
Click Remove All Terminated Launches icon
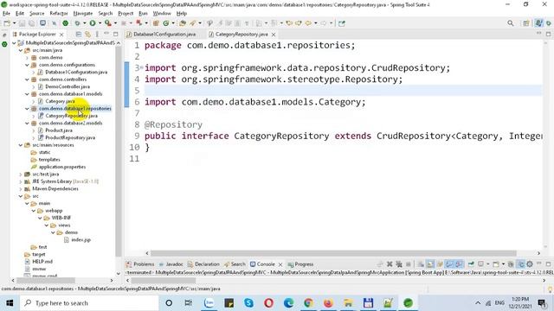[399, 264]
